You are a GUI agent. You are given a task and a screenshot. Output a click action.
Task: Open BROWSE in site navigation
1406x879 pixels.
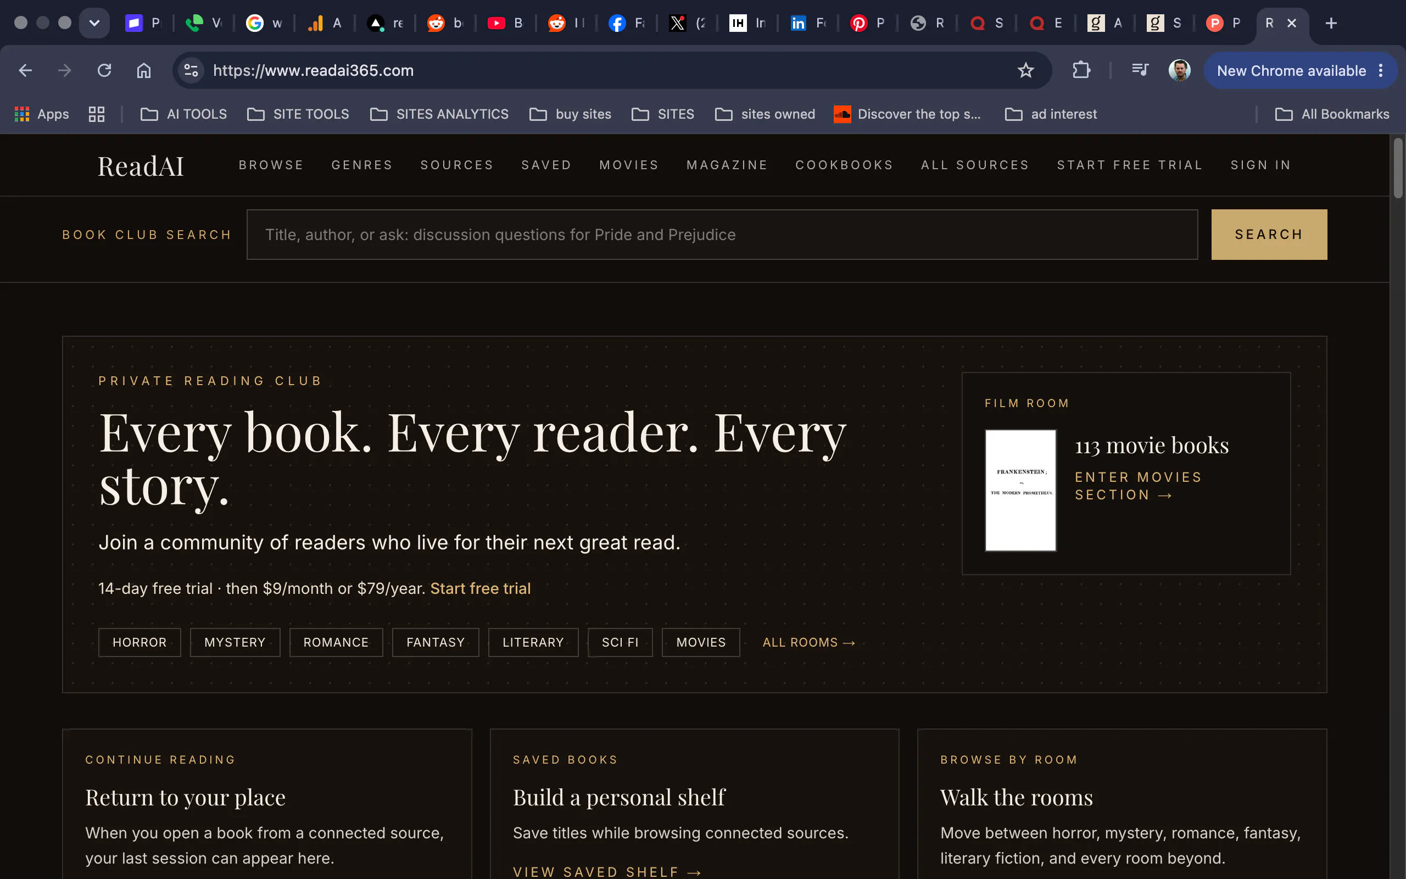[271, 165]
